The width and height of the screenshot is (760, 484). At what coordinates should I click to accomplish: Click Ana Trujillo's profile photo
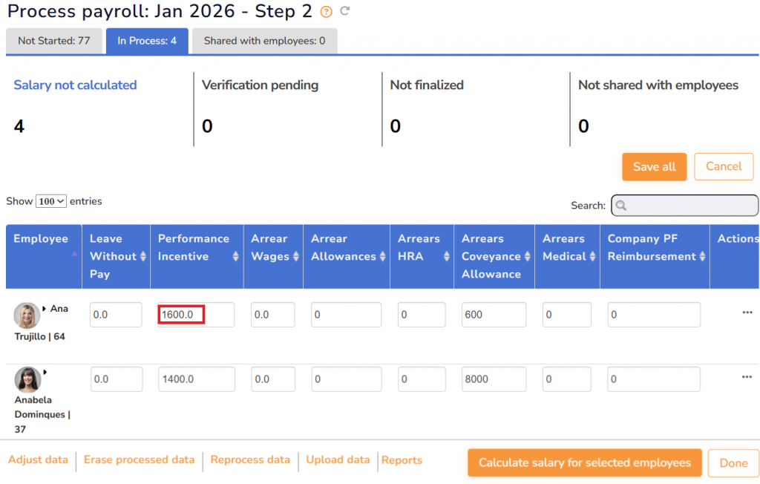pos(27,315)
